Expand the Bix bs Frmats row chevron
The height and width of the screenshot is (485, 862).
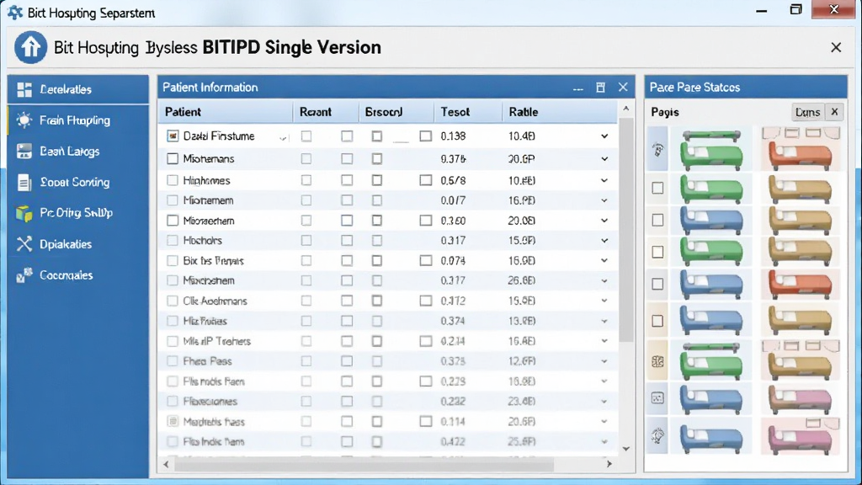coord(604,261)
